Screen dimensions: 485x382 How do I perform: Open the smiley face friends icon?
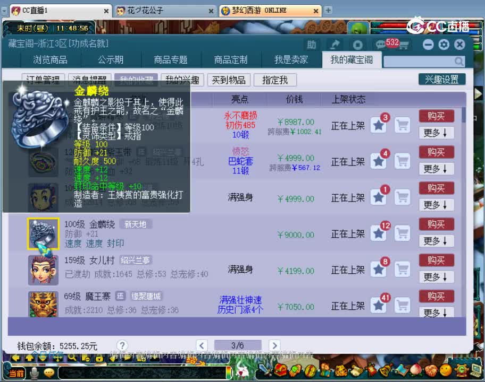point(446,370)
